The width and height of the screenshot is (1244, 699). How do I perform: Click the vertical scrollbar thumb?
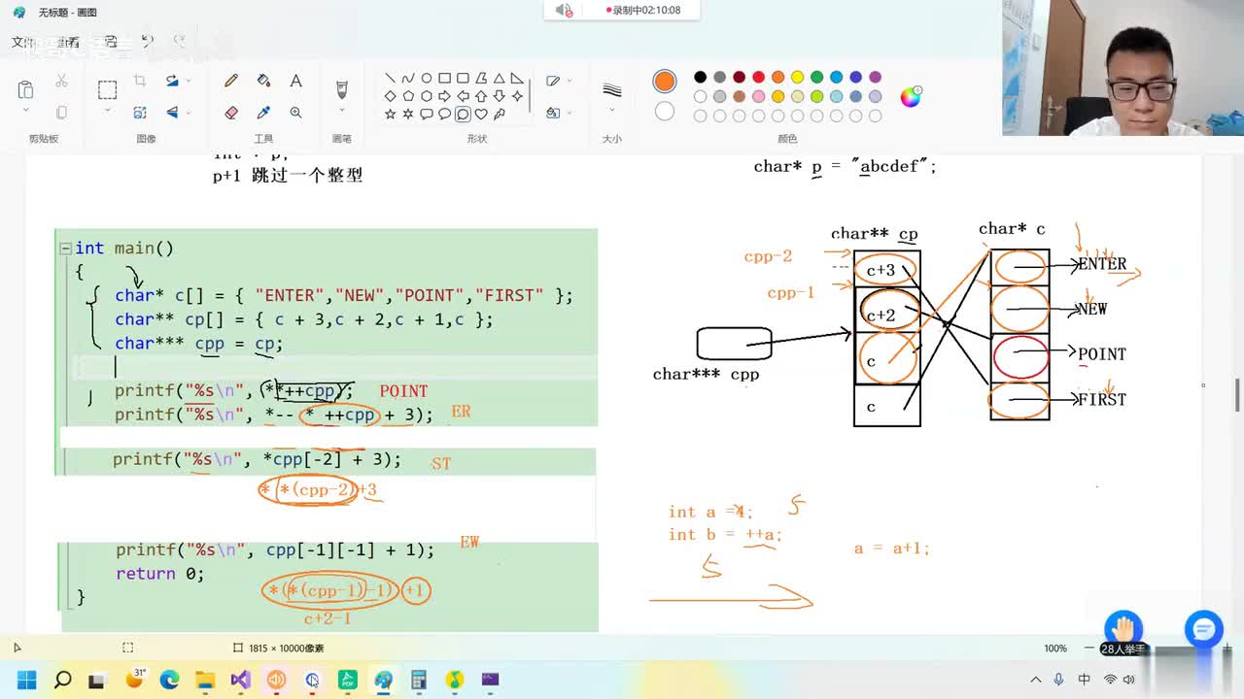tap(1237, 395)
